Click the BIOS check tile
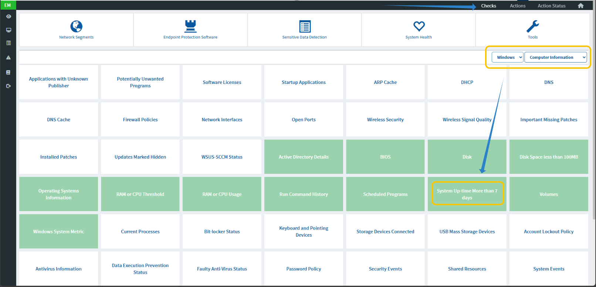The width and height of the screenshot is (596, 287). [x=385, y=157]
